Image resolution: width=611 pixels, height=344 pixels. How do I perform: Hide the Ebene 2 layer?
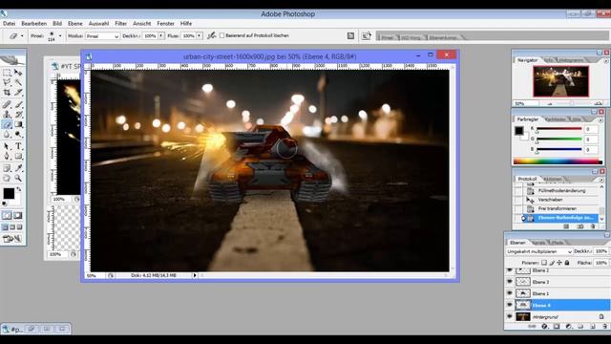tap(509, 270)
